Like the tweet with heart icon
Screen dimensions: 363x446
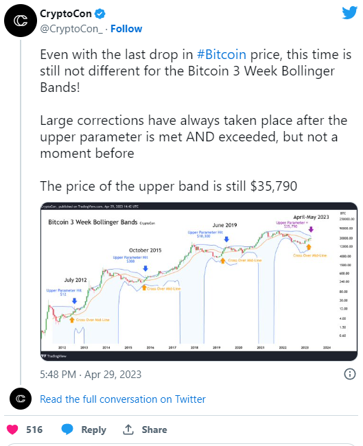coord(12,430)
